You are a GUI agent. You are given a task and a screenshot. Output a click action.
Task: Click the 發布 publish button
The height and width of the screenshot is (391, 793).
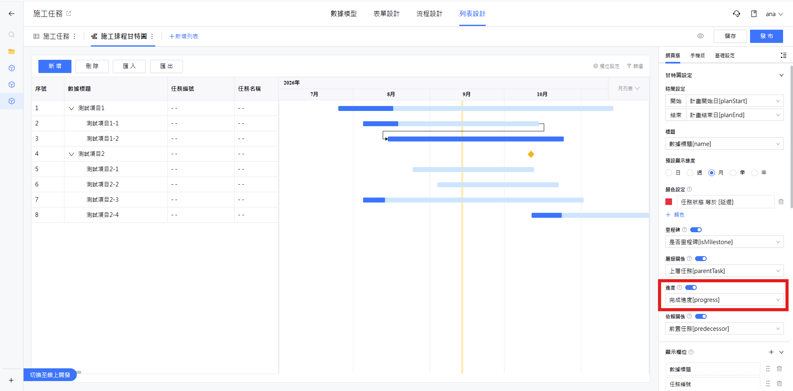(767, 36)
